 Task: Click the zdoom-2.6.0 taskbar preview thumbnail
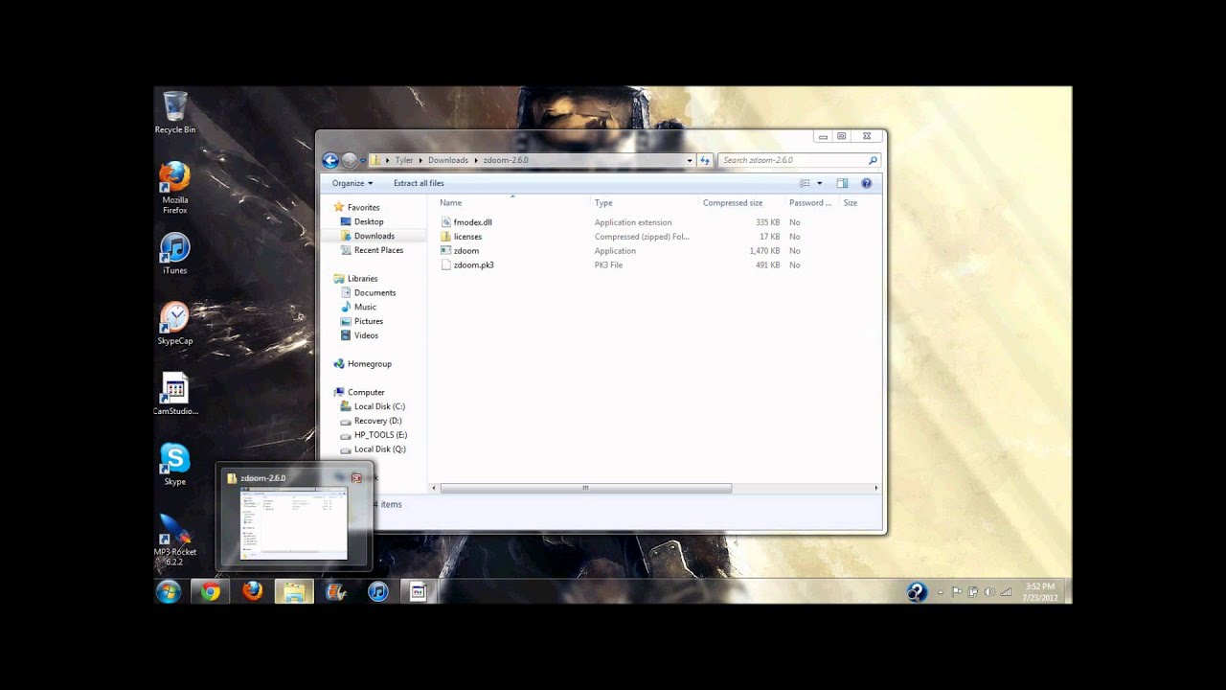pyautogui.click(x=293, y=523)
